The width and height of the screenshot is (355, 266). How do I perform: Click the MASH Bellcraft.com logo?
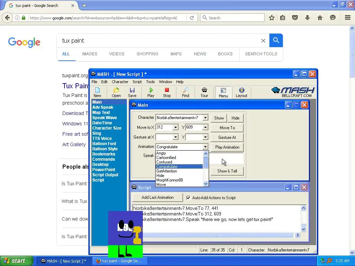point(293,92)
